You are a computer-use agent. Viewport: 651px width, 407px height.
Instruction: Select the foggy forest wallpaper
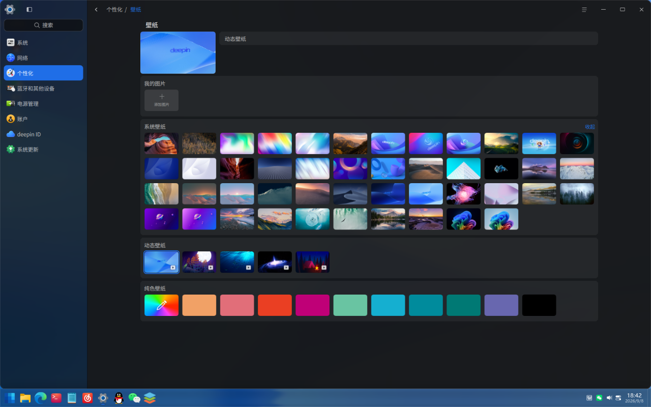click(577, 194)
